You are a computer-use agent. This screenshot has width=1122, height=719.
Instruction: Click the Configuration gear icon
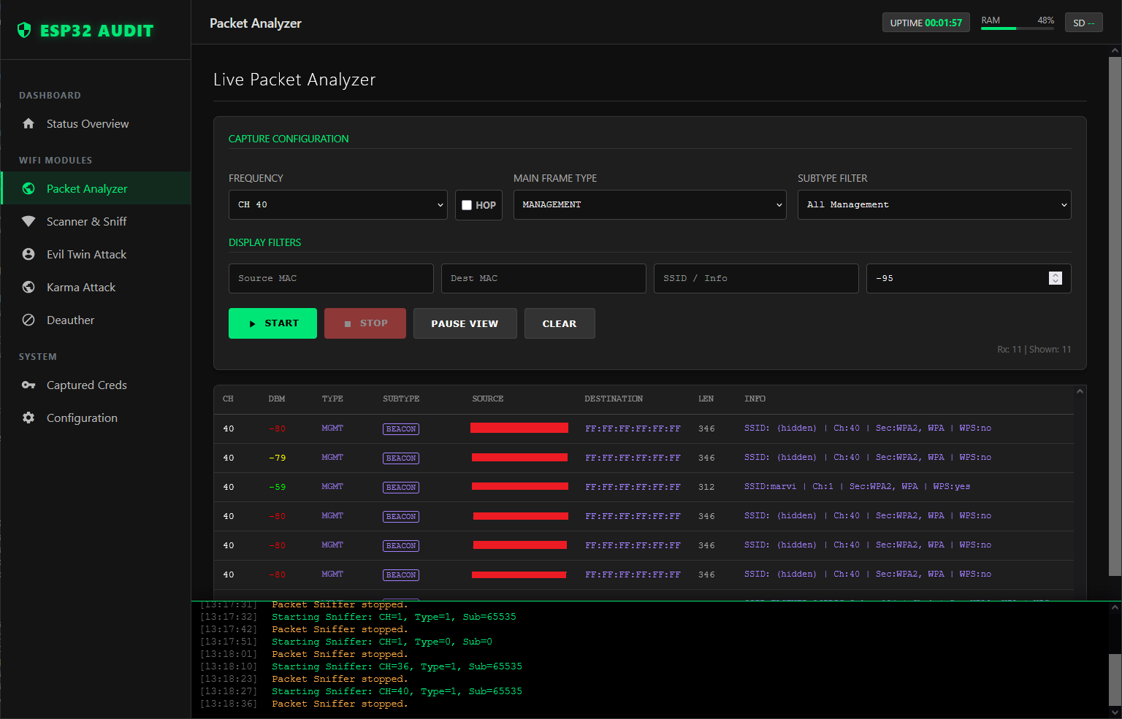point(28,418)
